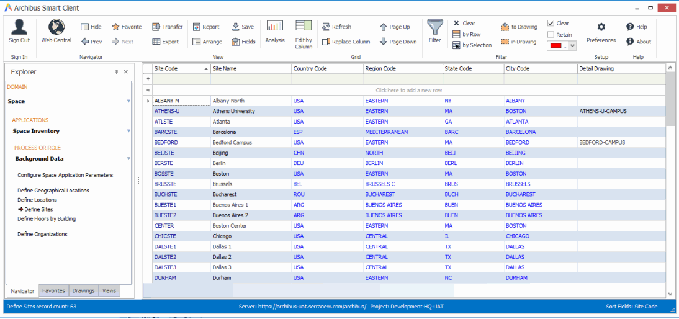Uncheck the Clear checkbox in Filter
The height and width of the screenshot is (319, 679).
(551, 24)
